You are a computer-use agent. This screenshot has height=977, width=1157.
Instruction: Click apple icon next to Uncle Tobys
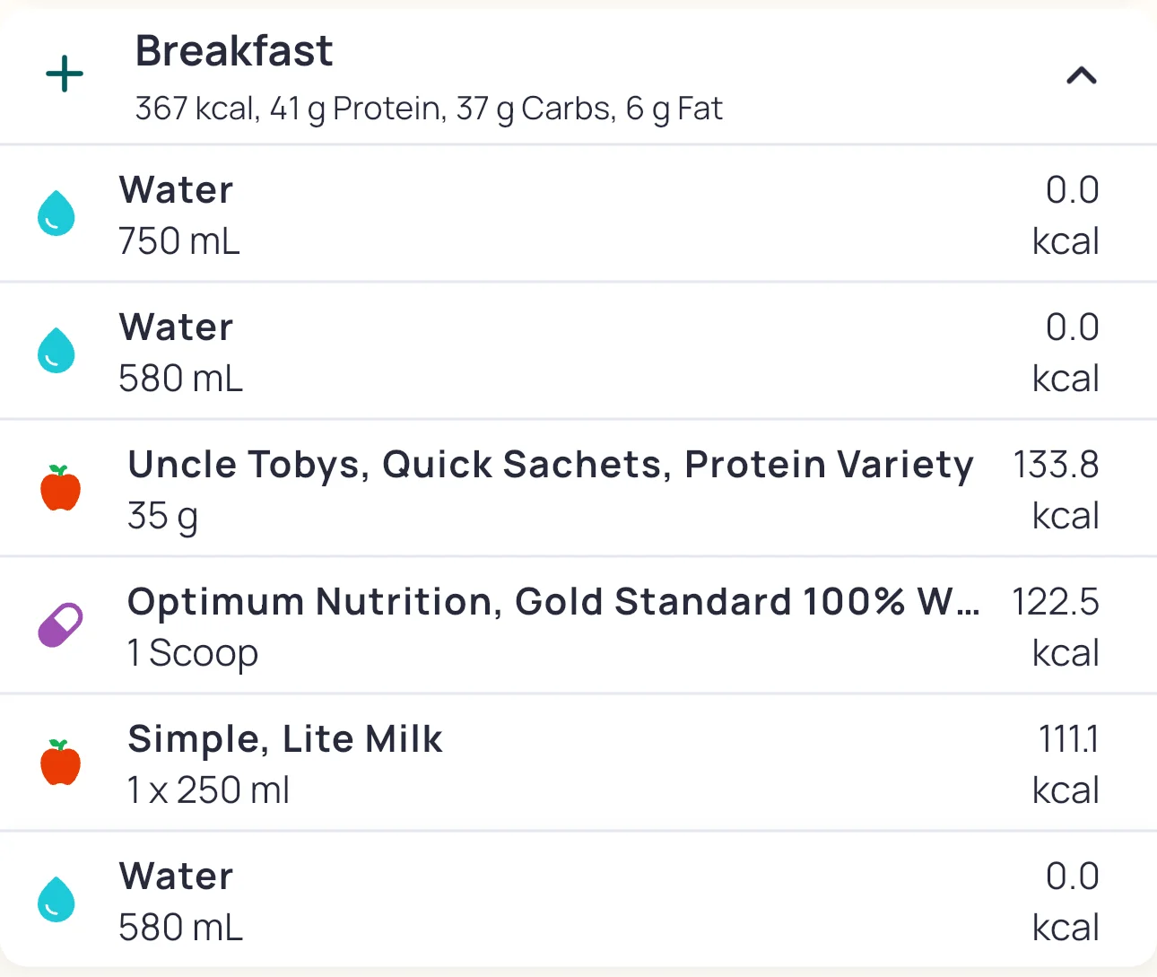tap(60, 488)
